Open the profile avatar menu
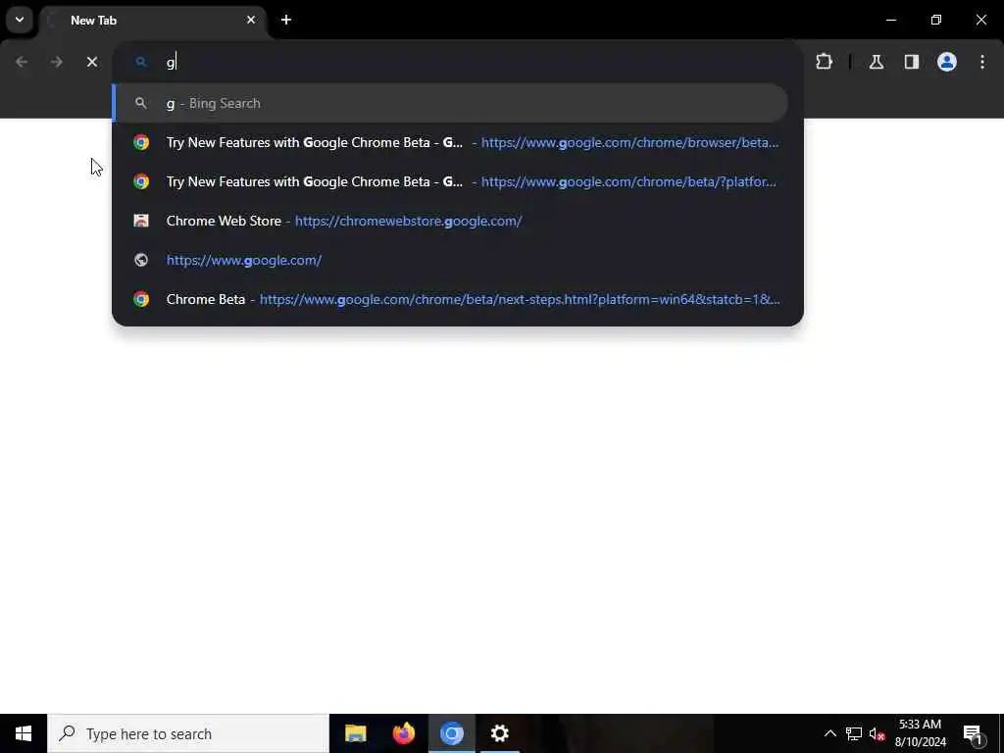 [947, 62]
